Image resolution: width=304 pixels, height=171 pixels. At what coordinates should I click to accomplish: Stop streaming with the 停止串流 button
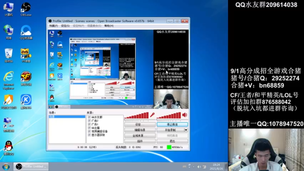pos(172,125)
